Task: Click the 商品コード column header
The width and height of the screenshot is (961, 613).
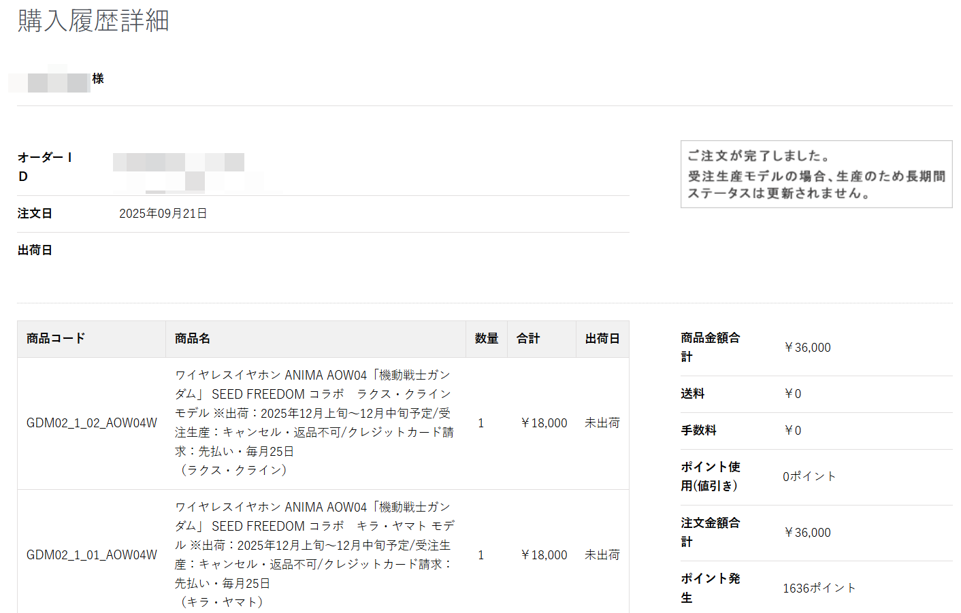Action: 56,339
